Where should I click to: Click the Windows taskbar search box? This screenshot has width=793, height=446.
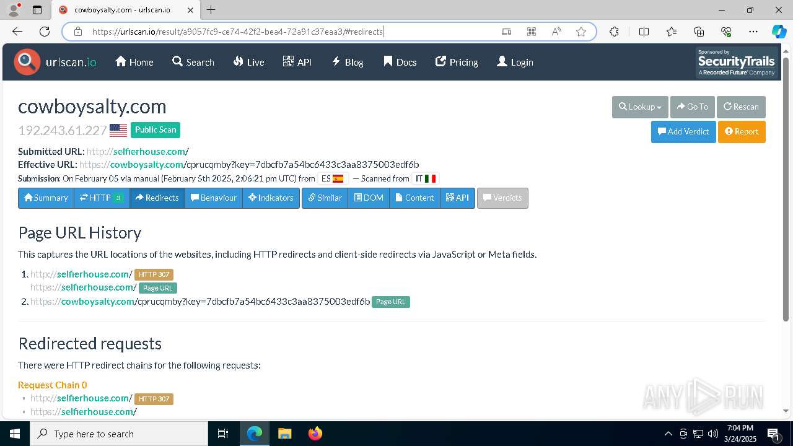click(x=119, y=434)
